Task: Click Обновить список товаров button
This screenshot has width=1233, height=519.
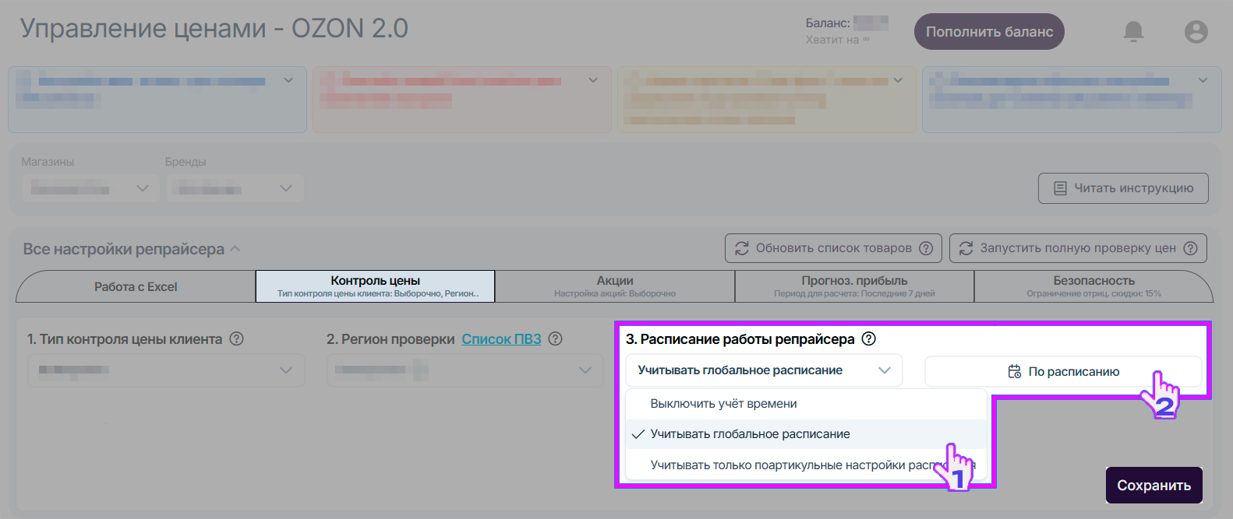Action: pos(833,248)
